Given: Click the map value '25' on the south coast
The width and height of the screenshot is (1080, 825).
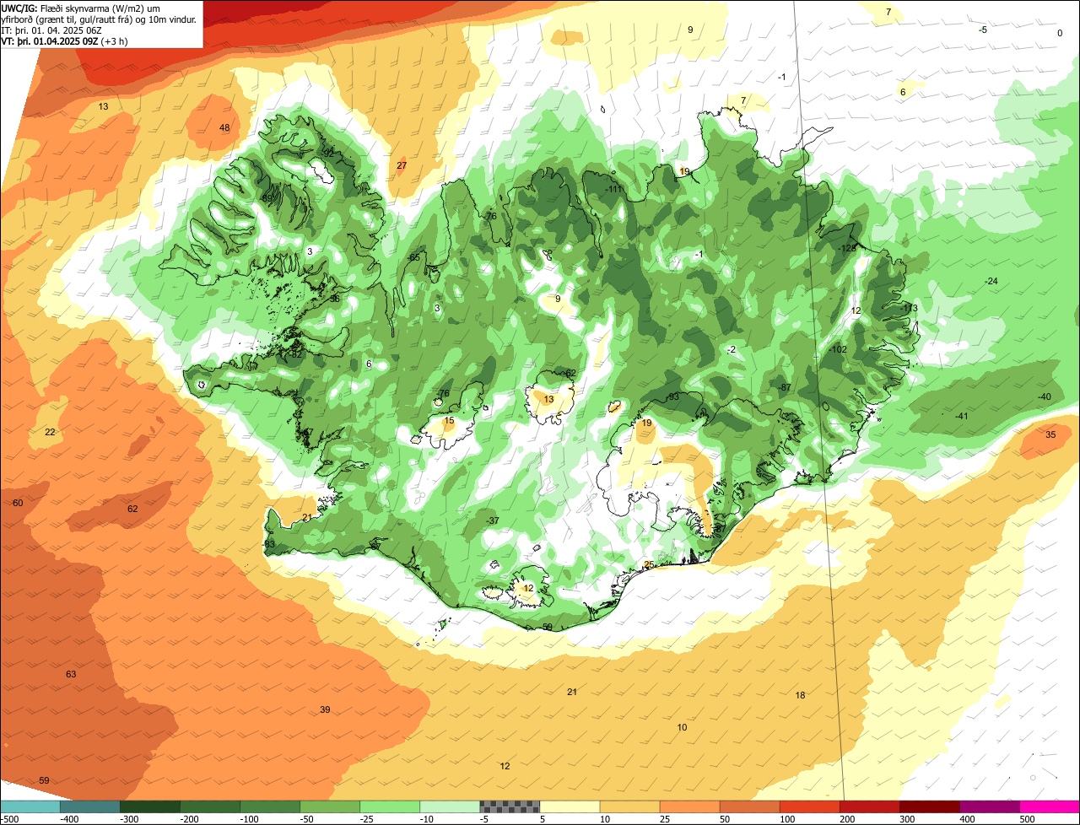Looking at the screenshot, I should [649, 565].
